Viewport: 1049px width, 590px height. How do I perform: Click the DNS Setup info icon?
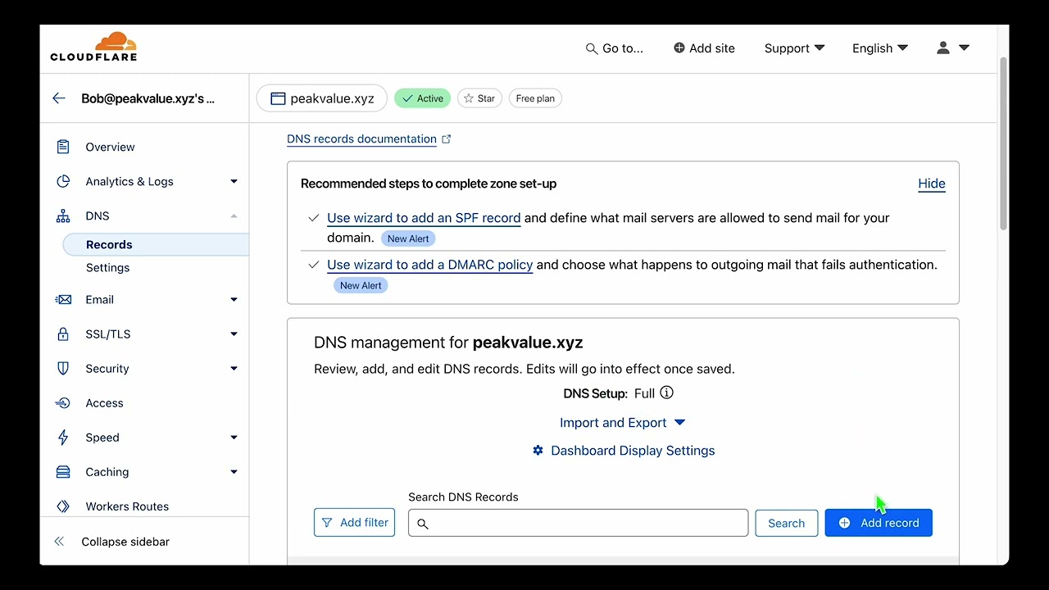[x=667, y=393]
